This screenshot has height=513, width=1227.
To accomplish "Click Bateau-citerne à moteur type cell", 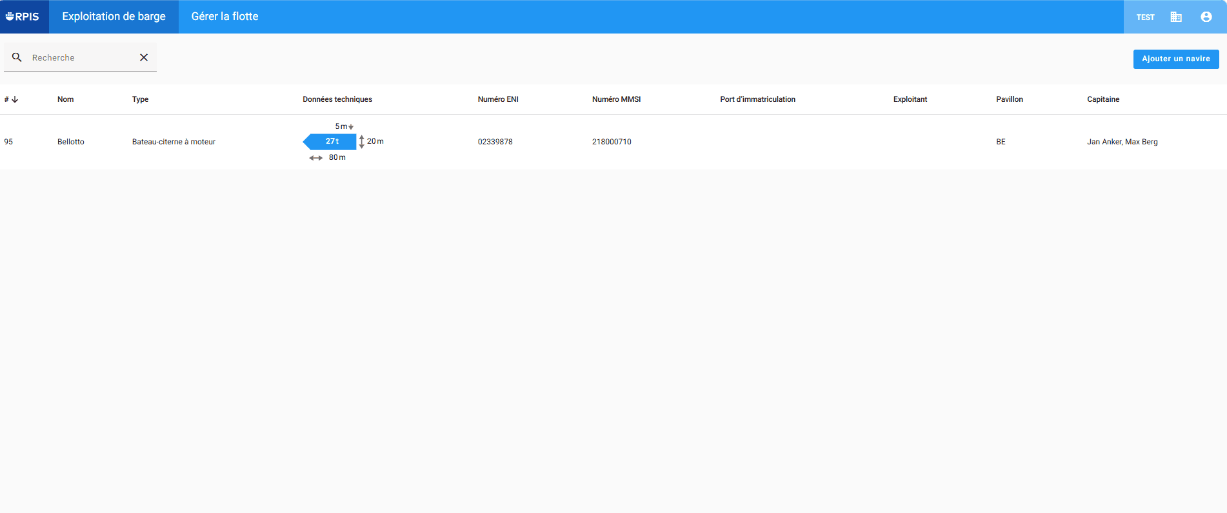I will click(x=174, y=142).
